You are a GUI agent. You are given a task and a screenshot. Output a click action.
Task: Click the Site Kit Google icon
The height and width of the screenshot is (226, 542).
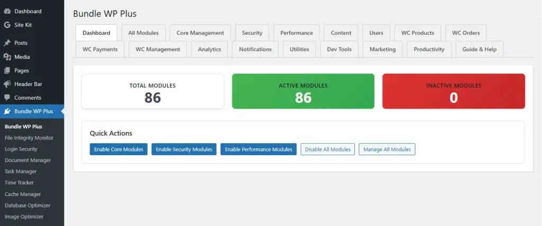coord(7,25)
